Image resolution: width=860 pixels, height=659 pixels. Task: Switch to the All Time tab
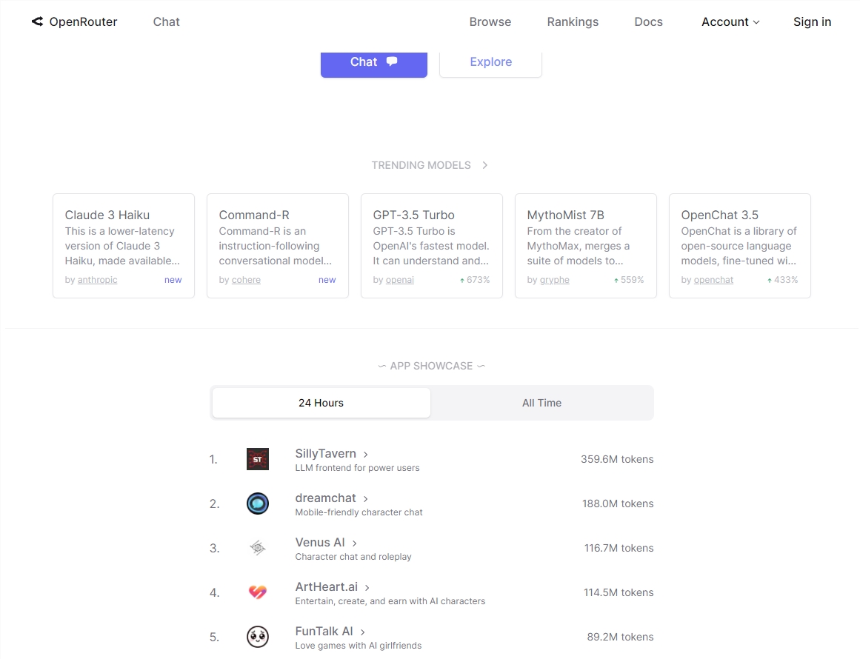click(x=542, y=403)
